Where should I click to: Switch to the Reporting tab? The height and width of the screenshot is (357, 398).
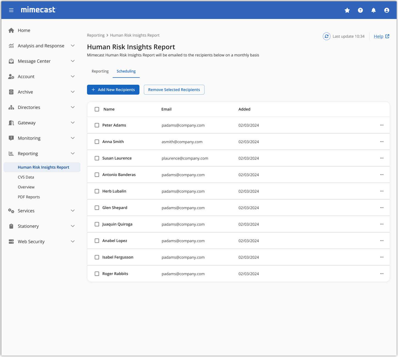pos(100,71)
